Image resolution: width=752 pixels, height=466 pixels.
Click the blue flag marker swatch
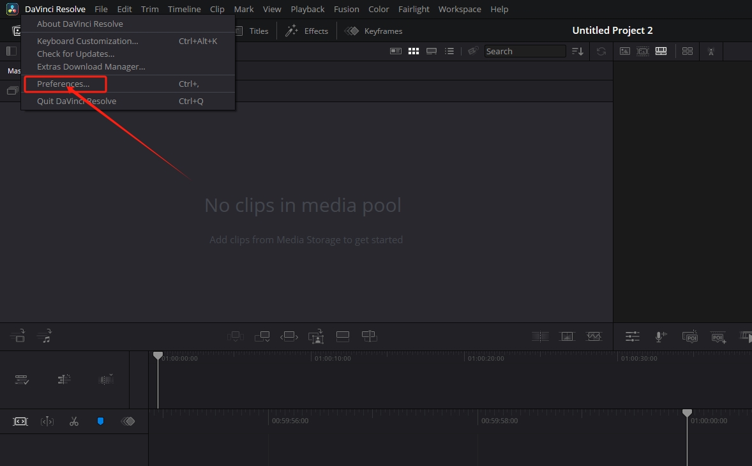[x=100, y=421]
